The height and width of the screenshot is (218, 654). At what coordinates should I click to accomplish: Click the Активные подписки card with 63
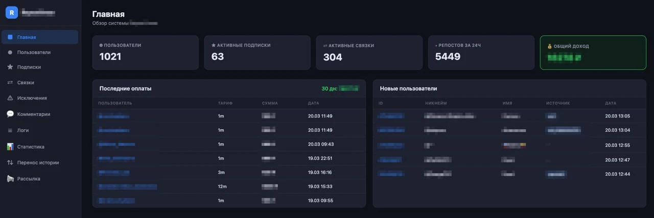(257, 53)
